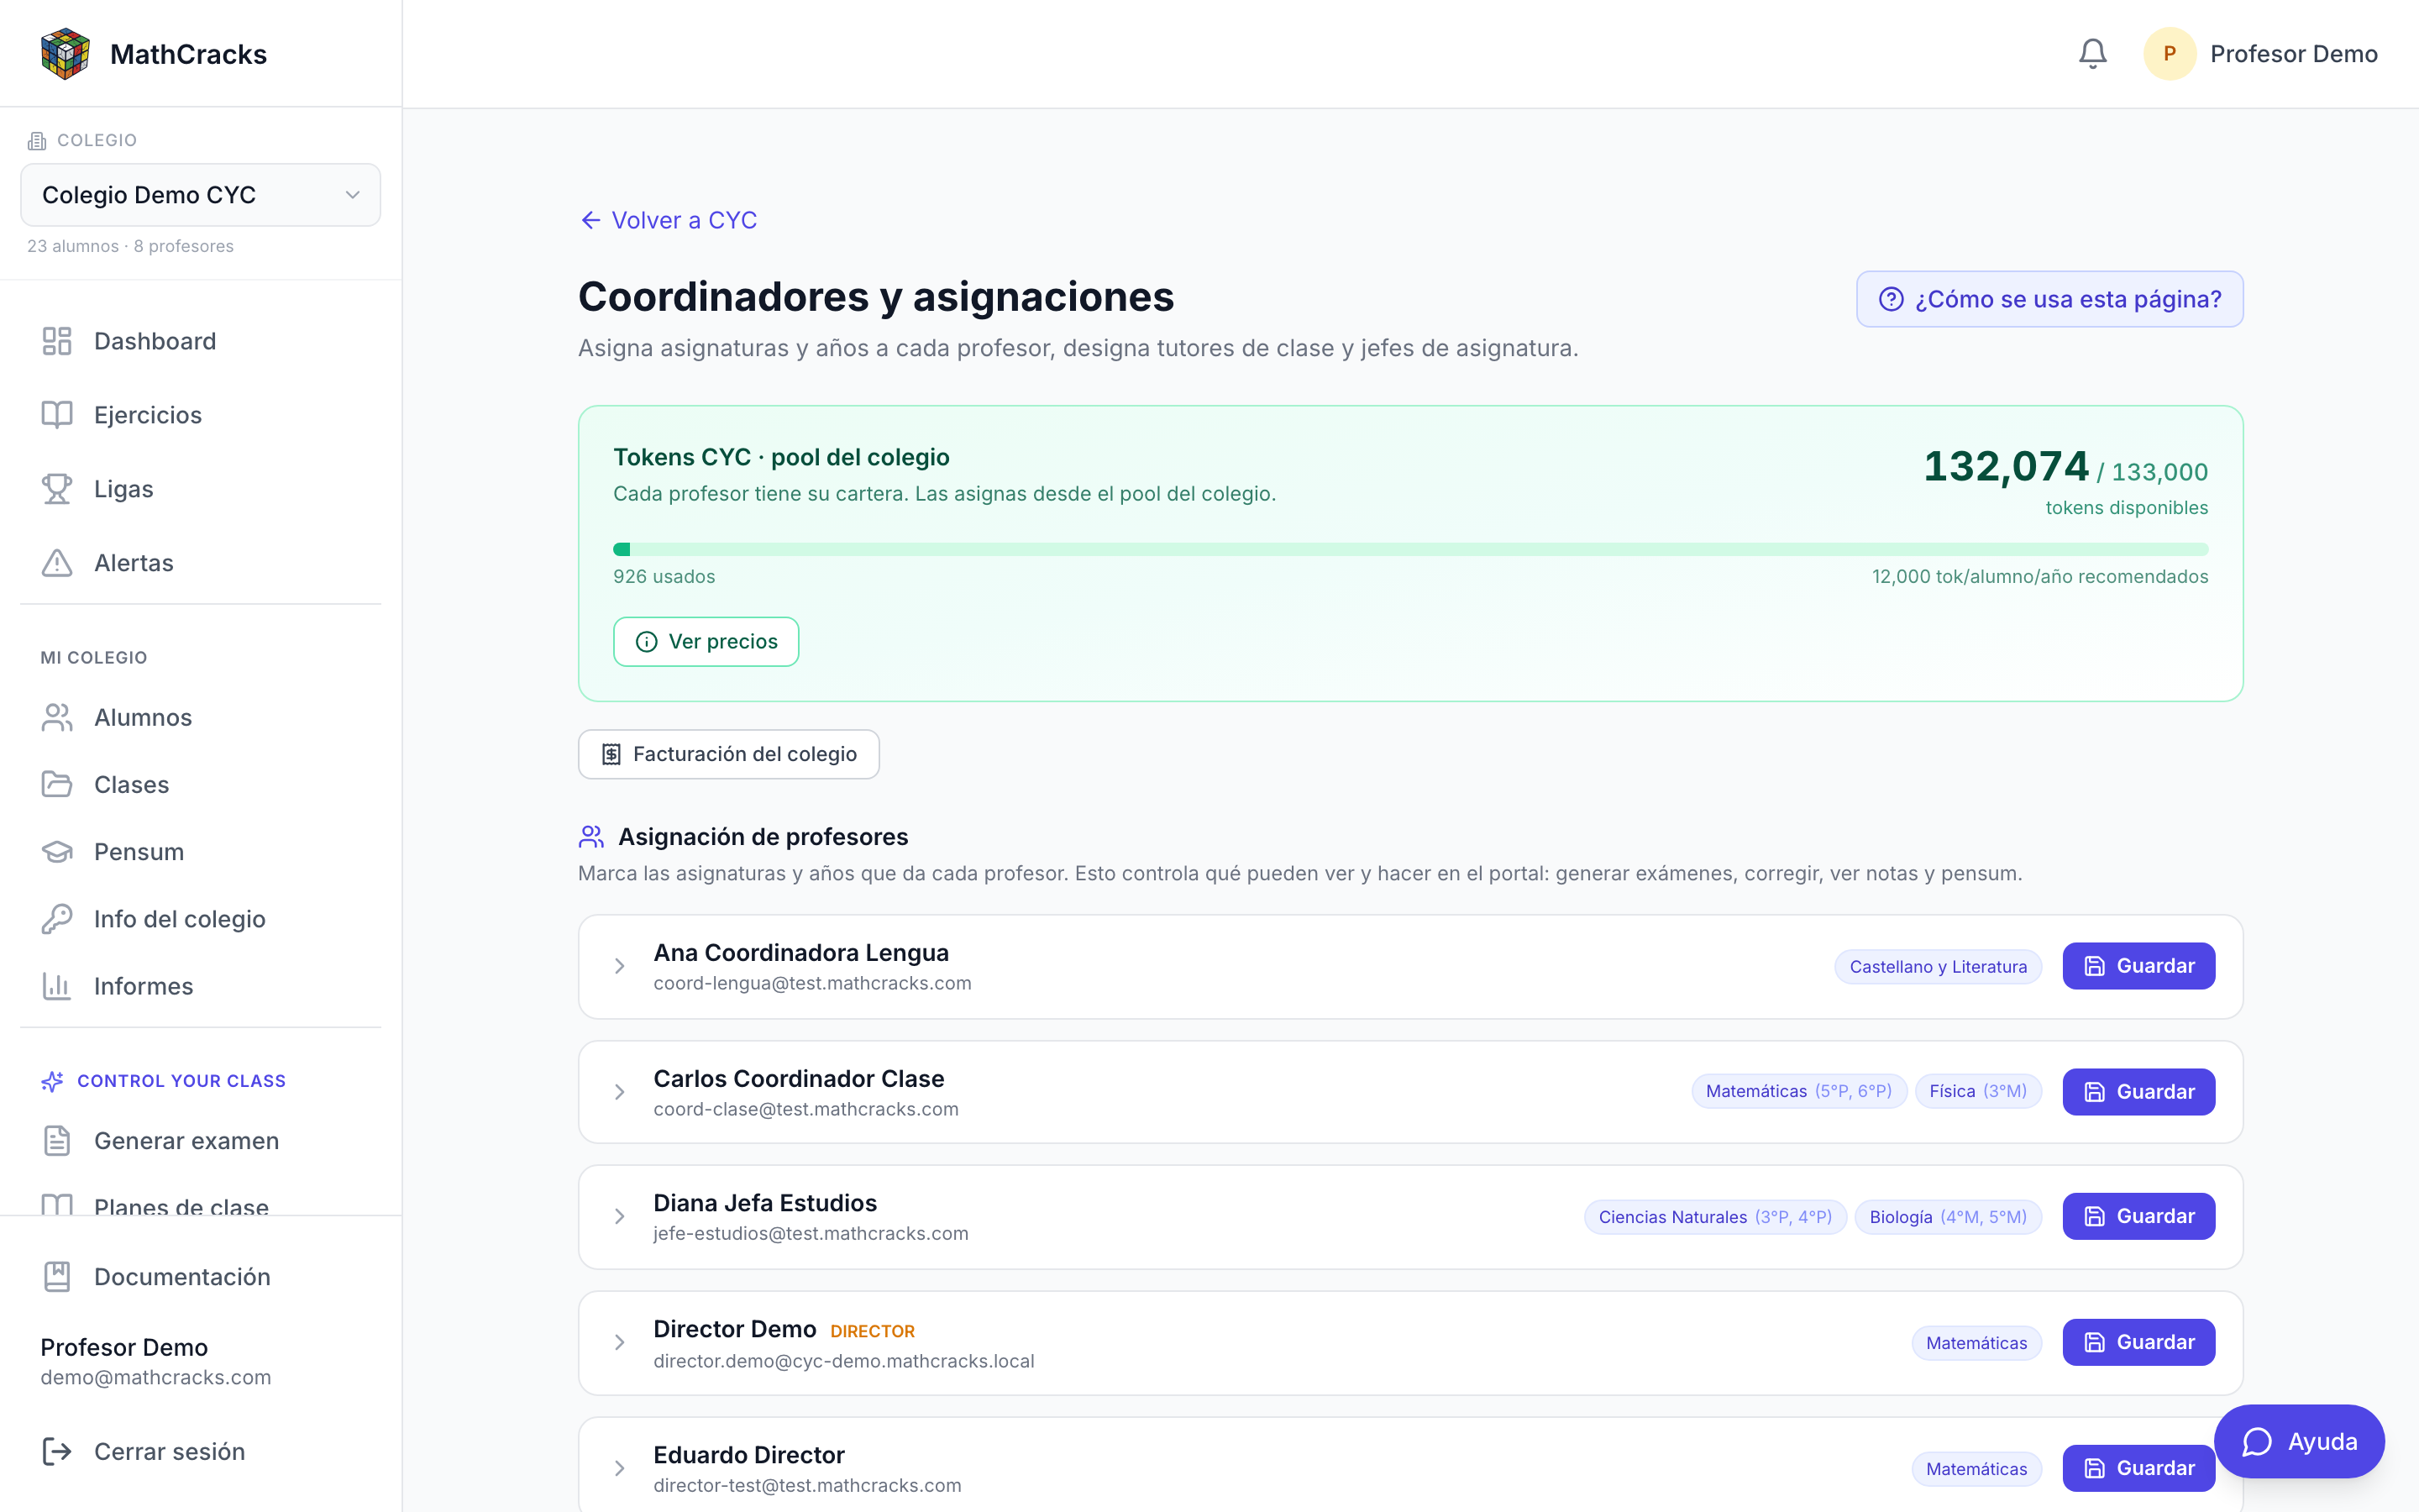Click the Física (3°M) tag

pyautogui.click(x=1977, y=1092)
